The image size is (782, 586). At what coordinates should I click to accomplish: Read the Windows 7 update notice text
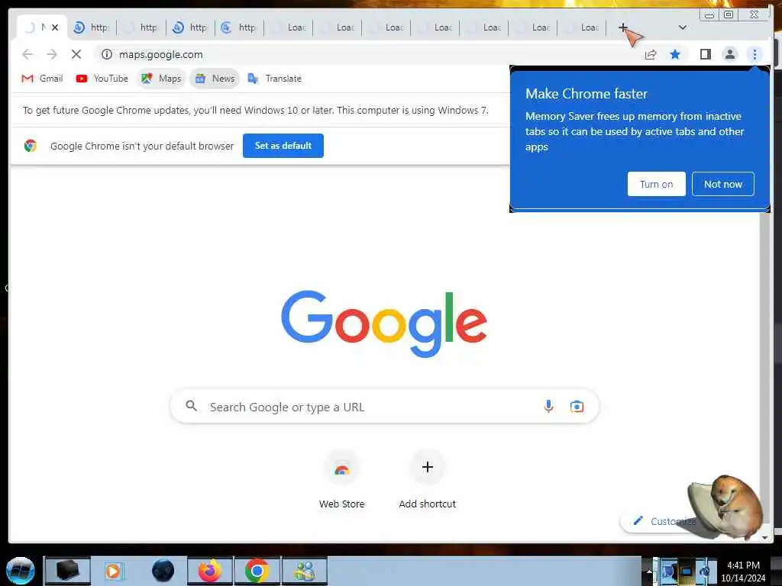coord(255,110)
